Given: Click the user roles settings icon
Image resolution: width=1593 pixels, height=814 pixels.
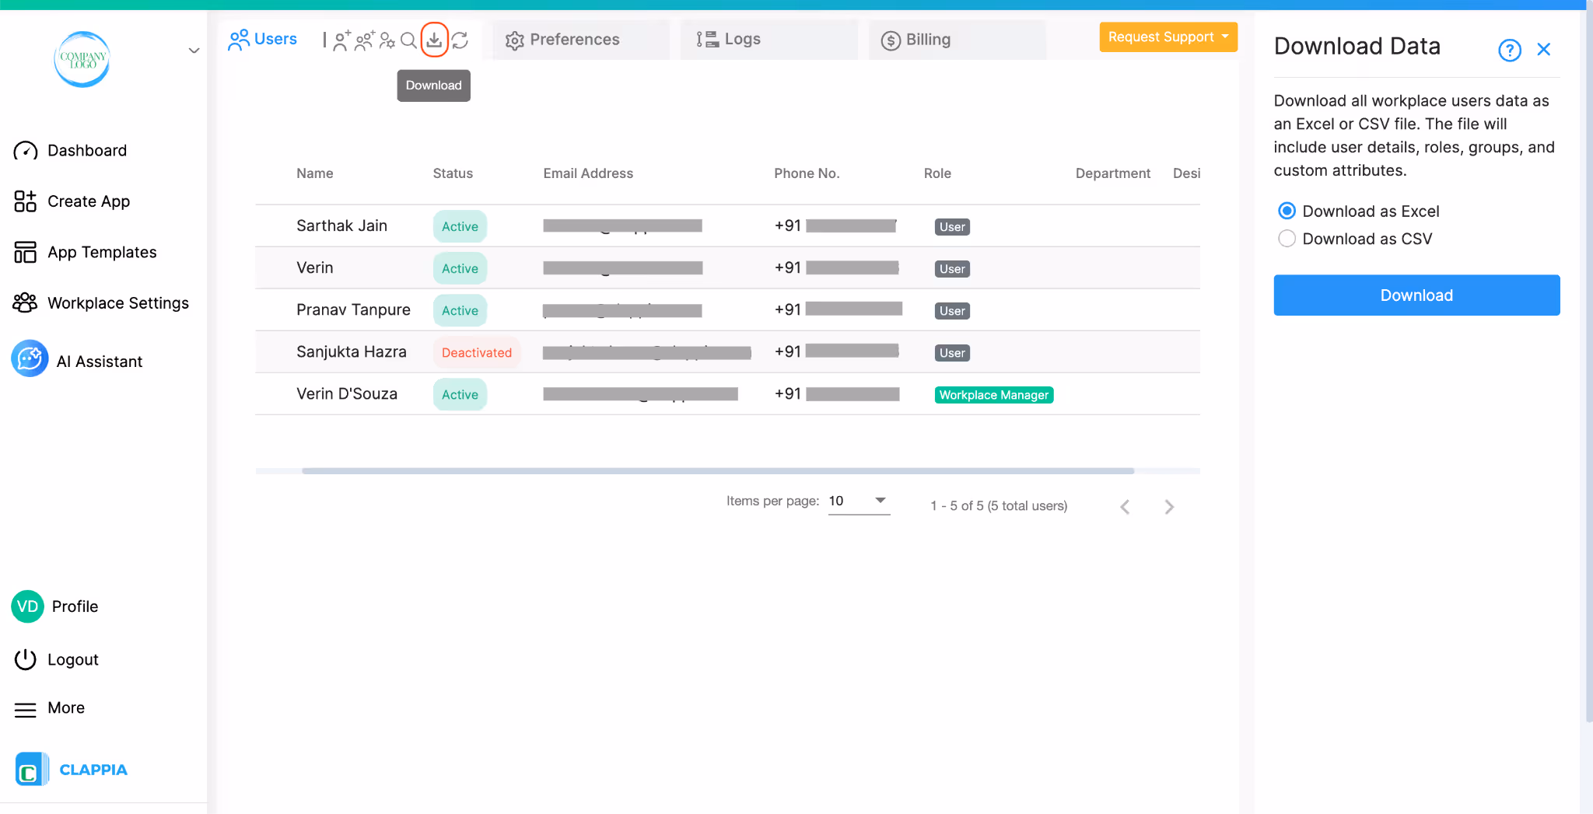Looking at the screenshot, I should 387,40.
